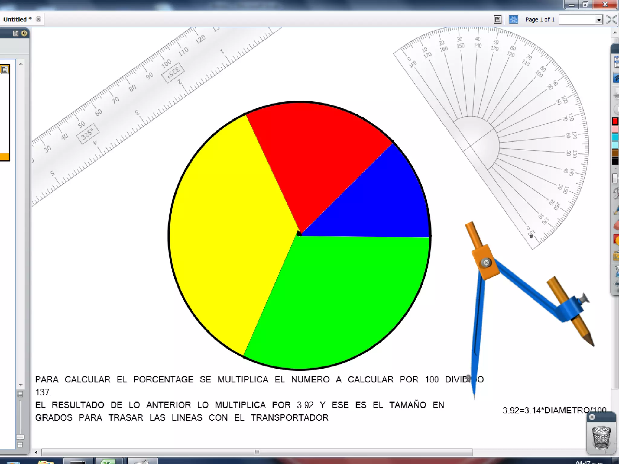Click the page thumbnail's menu icon
Image resolution: width=619 pixels, height=464 pixels.
click(5, 70)
